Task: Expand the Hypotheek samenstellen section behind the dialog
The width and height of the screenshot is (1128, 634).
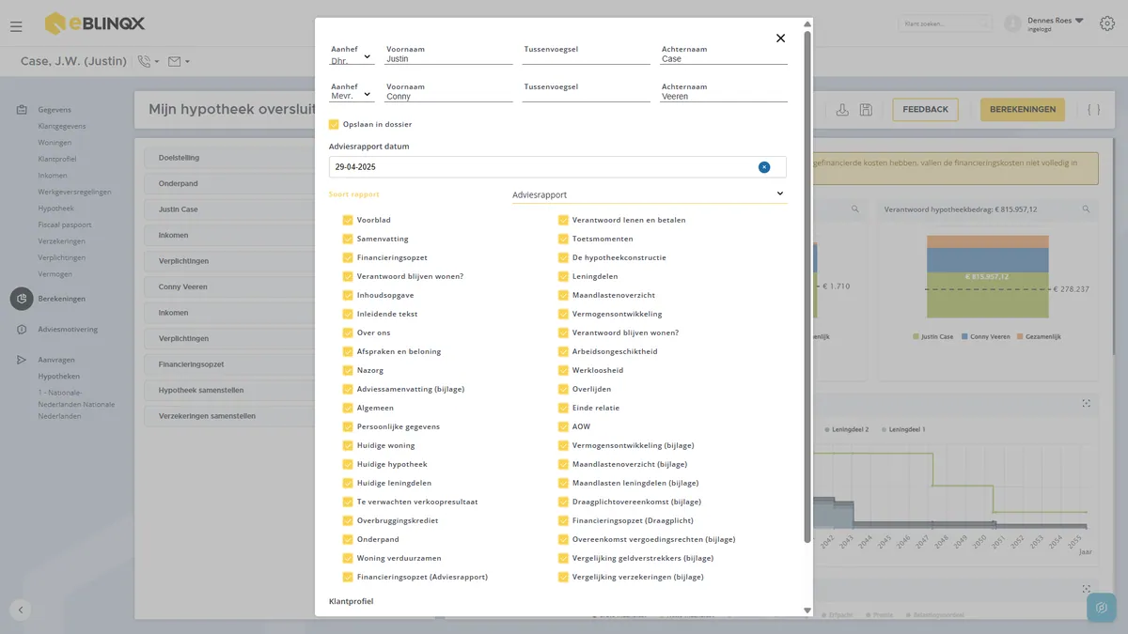Action: click(229, 390)
